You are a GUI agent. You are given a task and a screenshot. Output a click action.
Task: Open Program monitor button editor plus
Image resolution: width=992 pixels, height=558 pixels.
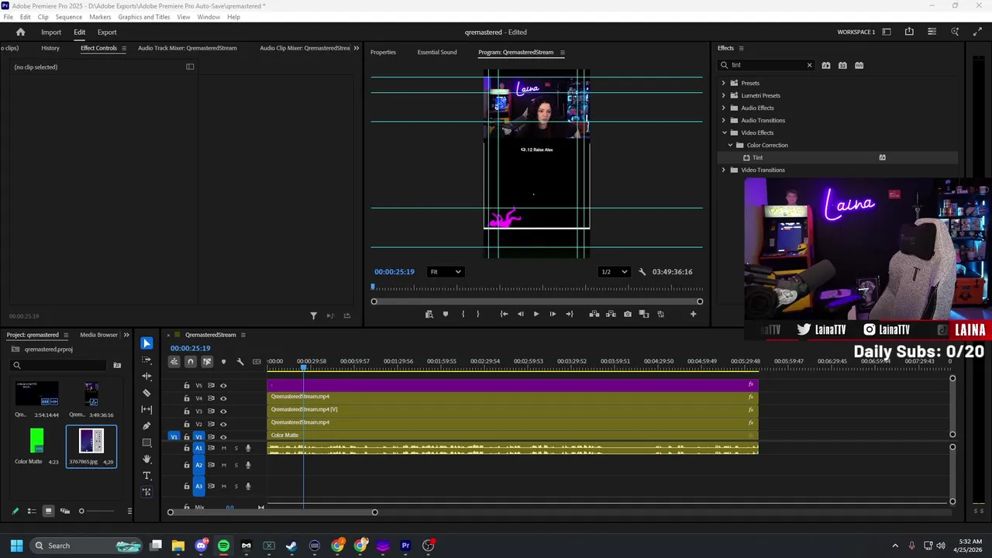coord(693,314)
